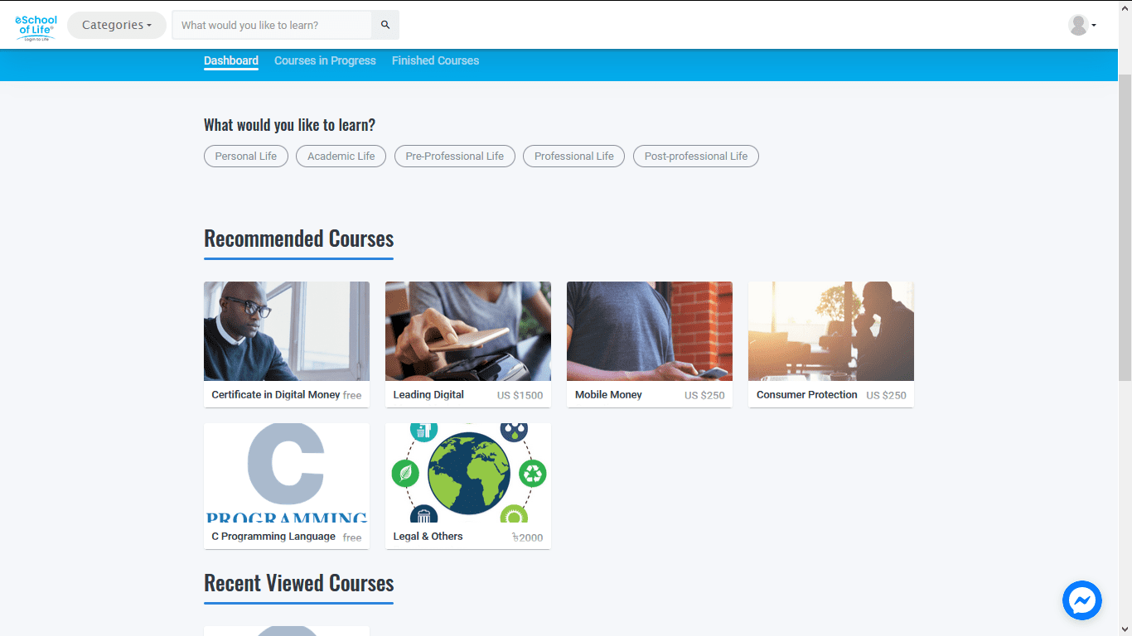Click the 'Consumer Protection' course title

tap(807, 395)
